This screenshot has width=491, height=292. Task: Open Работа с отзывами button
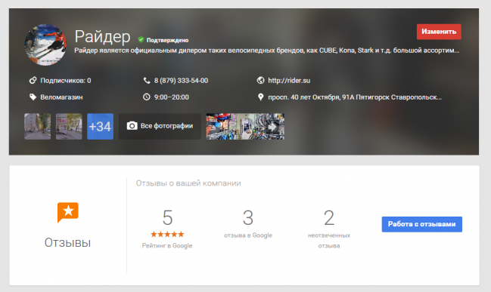point(422,224)
